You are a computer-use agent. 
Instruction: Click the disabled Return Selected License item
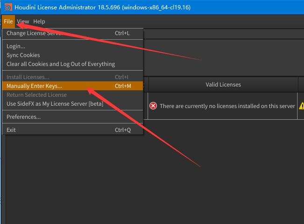(36, 95)
